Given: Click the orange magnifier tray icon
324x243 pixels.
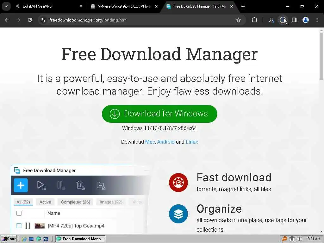Looking at the screenshot, I should 284,239.
